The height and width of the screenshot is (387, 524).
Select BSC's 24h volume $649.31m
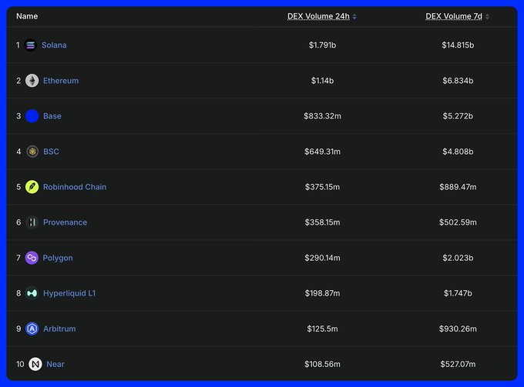tap(322, 152)
